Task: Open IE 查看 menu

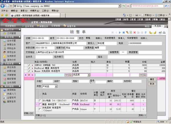Action: pyautogui.click(x=24, y=11)
